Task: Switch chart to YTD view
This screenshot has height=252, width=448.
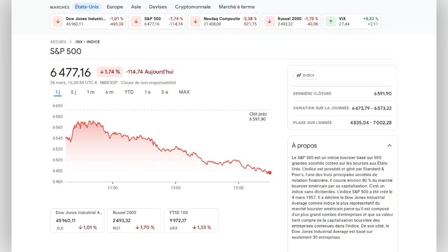Action: click(129, 92)
